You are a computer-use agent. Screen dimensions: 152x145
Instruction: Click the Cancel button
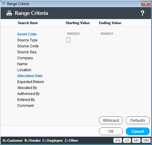pos(138,131)
